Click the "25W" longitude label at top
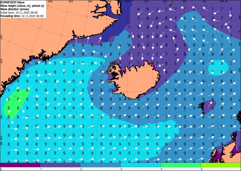The image size is (241, 171). [109, 1]
